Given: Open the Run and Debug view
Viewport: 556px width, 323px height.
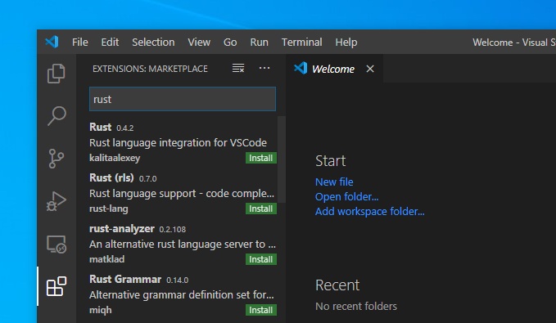Looking at the screenshot, I should coord(57,201).
